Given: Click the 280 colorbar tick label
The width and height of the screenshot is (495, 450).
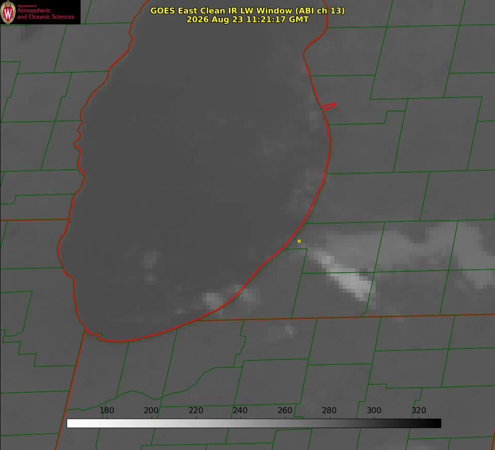Looking at the screenshot, I should click(x=329, y=410).
